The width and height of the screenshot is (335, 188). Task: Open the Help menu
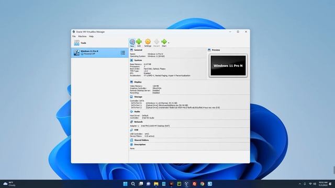(91, 37)
